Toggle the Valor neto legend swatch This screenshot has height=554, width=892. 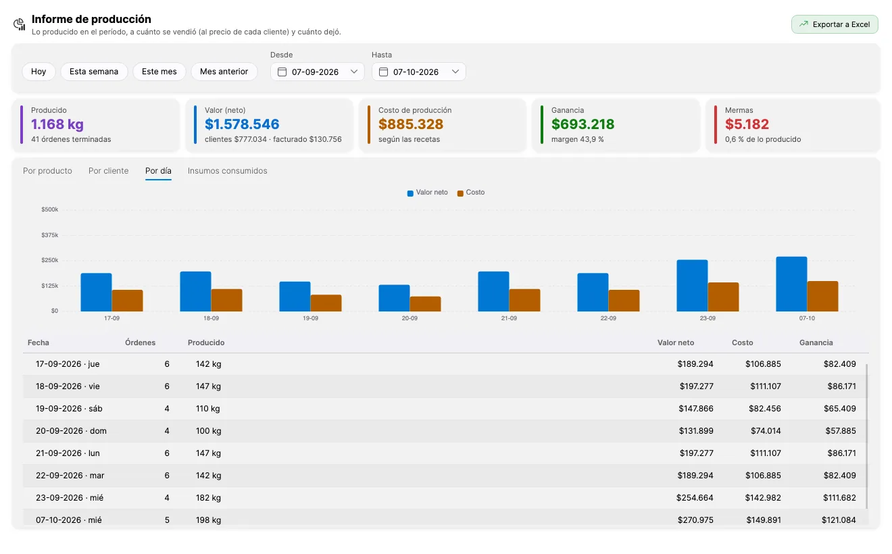click(x=410, y=193)
